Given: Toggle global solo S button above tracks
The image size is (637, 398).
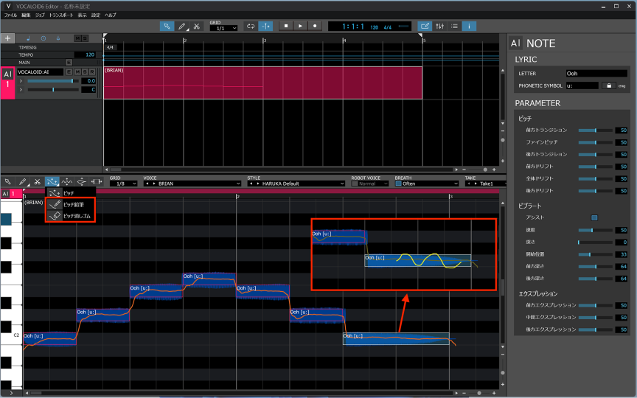Looking at the screenshot, I should pyautogui.click(x=85, y=38).
